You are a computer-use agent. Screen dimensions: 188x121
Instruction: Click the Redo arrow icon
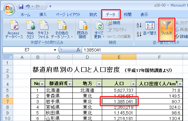pyautogui.click(x=38, y=6)
